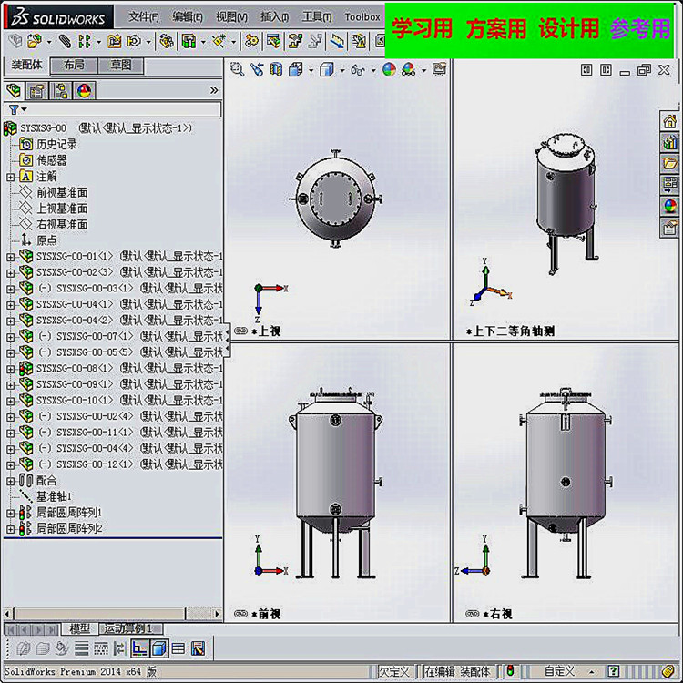683x683 pixels.
Task: Toggle the tile-right viewport button at top right
Action: click(606, 70)
